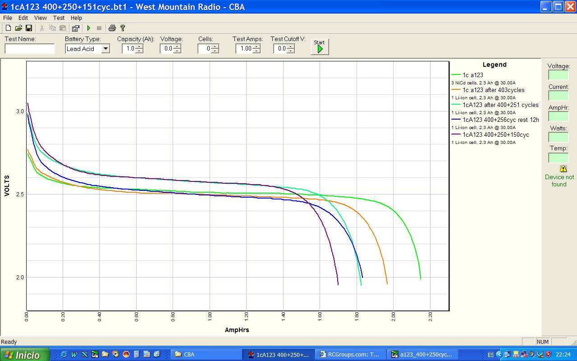The width and height of the screenshot is (577, 361).
Task: Open the properties toolbar icon
Action: tap(75, 28)
